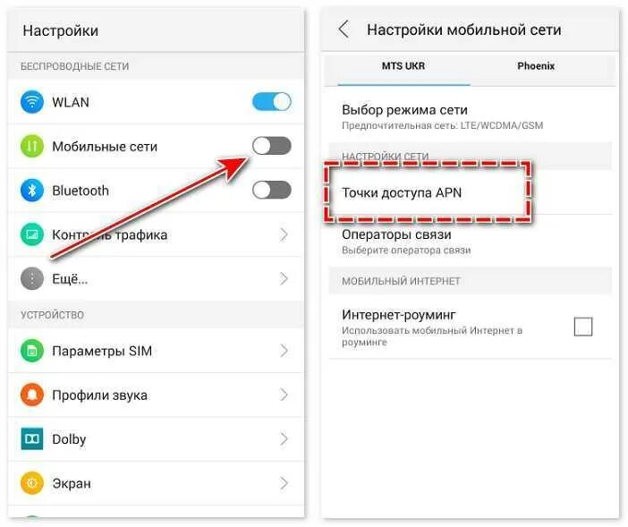Turn on the Bluetooth switch

click(272, 190)
